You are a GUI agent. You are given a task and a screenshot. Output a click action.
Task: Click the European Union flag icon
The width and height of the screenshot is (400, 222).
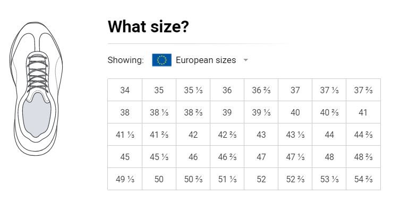pyautogui.click(x=161, y=60)
